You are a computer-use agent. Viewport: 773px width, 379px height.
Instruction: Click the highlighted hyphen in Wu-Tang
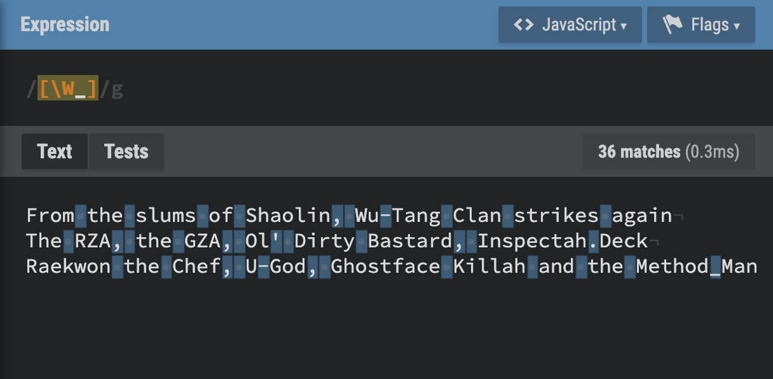(x=385, y=216)
